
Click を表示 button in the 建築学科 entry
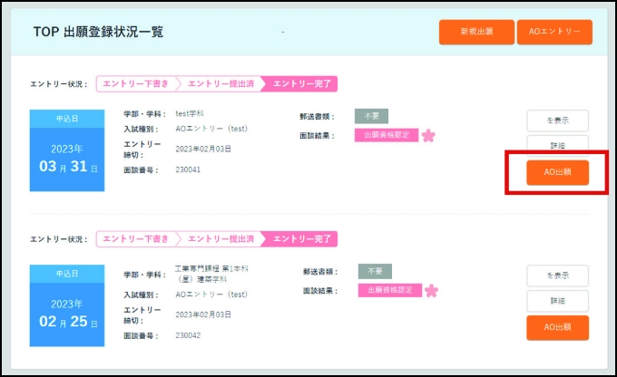tap(557, 275)
